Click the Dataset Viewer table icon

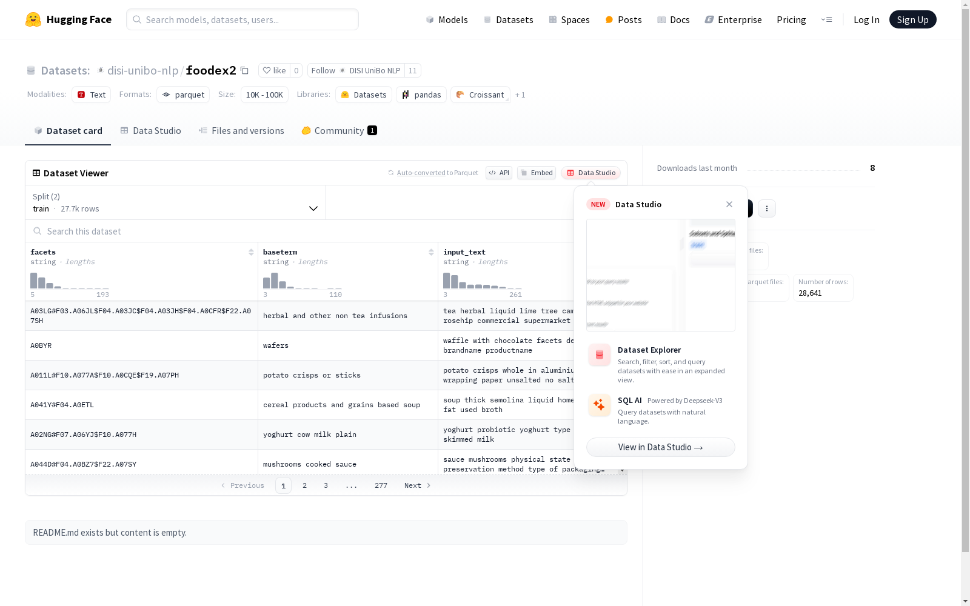click(x=36, y=173)
